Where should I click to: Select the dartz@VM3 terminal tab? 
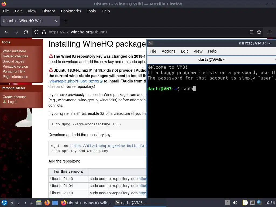pos(212,60)
